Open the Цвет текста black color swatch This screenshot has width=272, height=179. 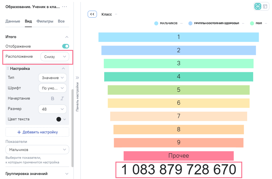click(x=59, y=119)
